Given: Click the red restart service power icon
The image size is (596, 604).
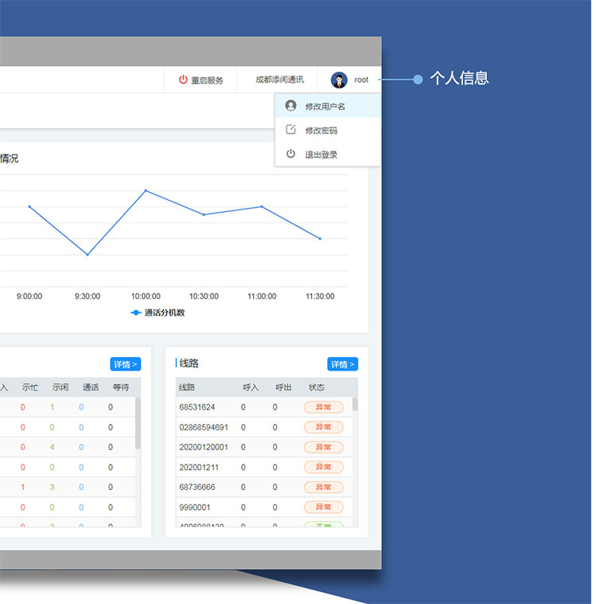Looking at the screenshot, I should click(183, 80).
